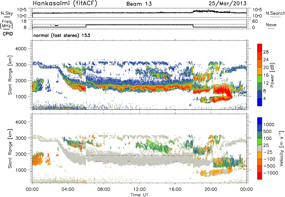The width and height of the screenshot is (285, 197).
Task: Click the 08:00 time tick label
Action: pyautogui.click(x=104, y=190)
